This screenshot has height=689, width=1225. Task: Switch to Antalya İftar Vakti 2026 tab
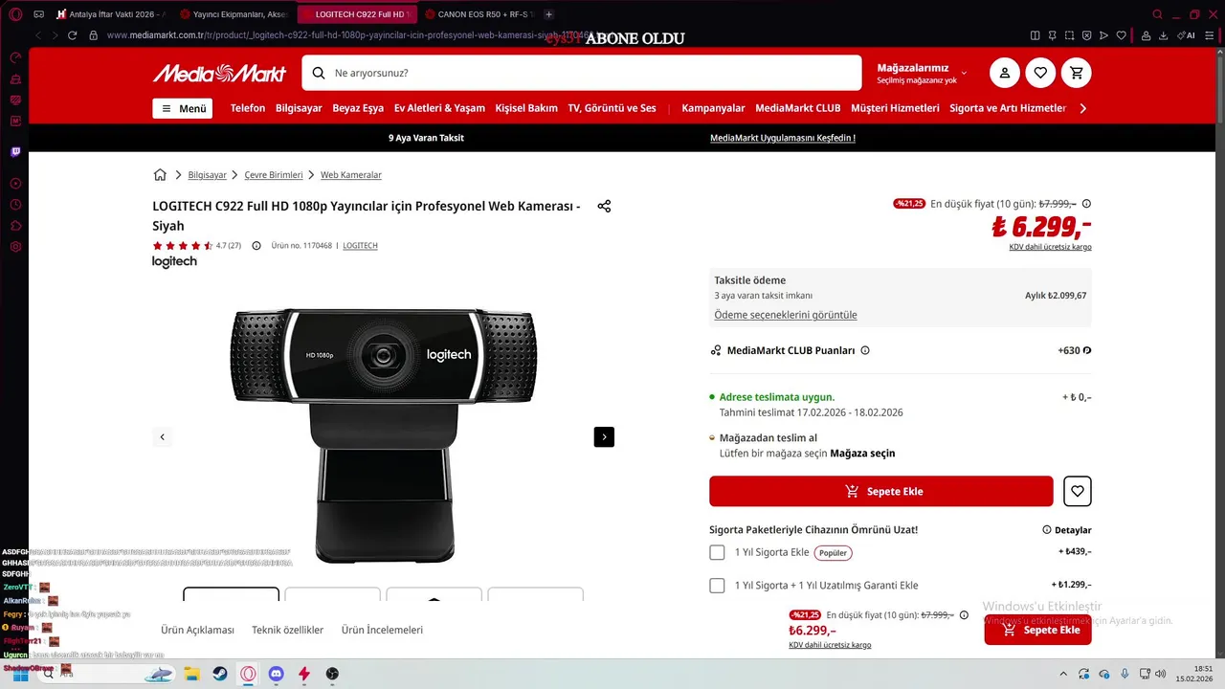tap(110, 14)
